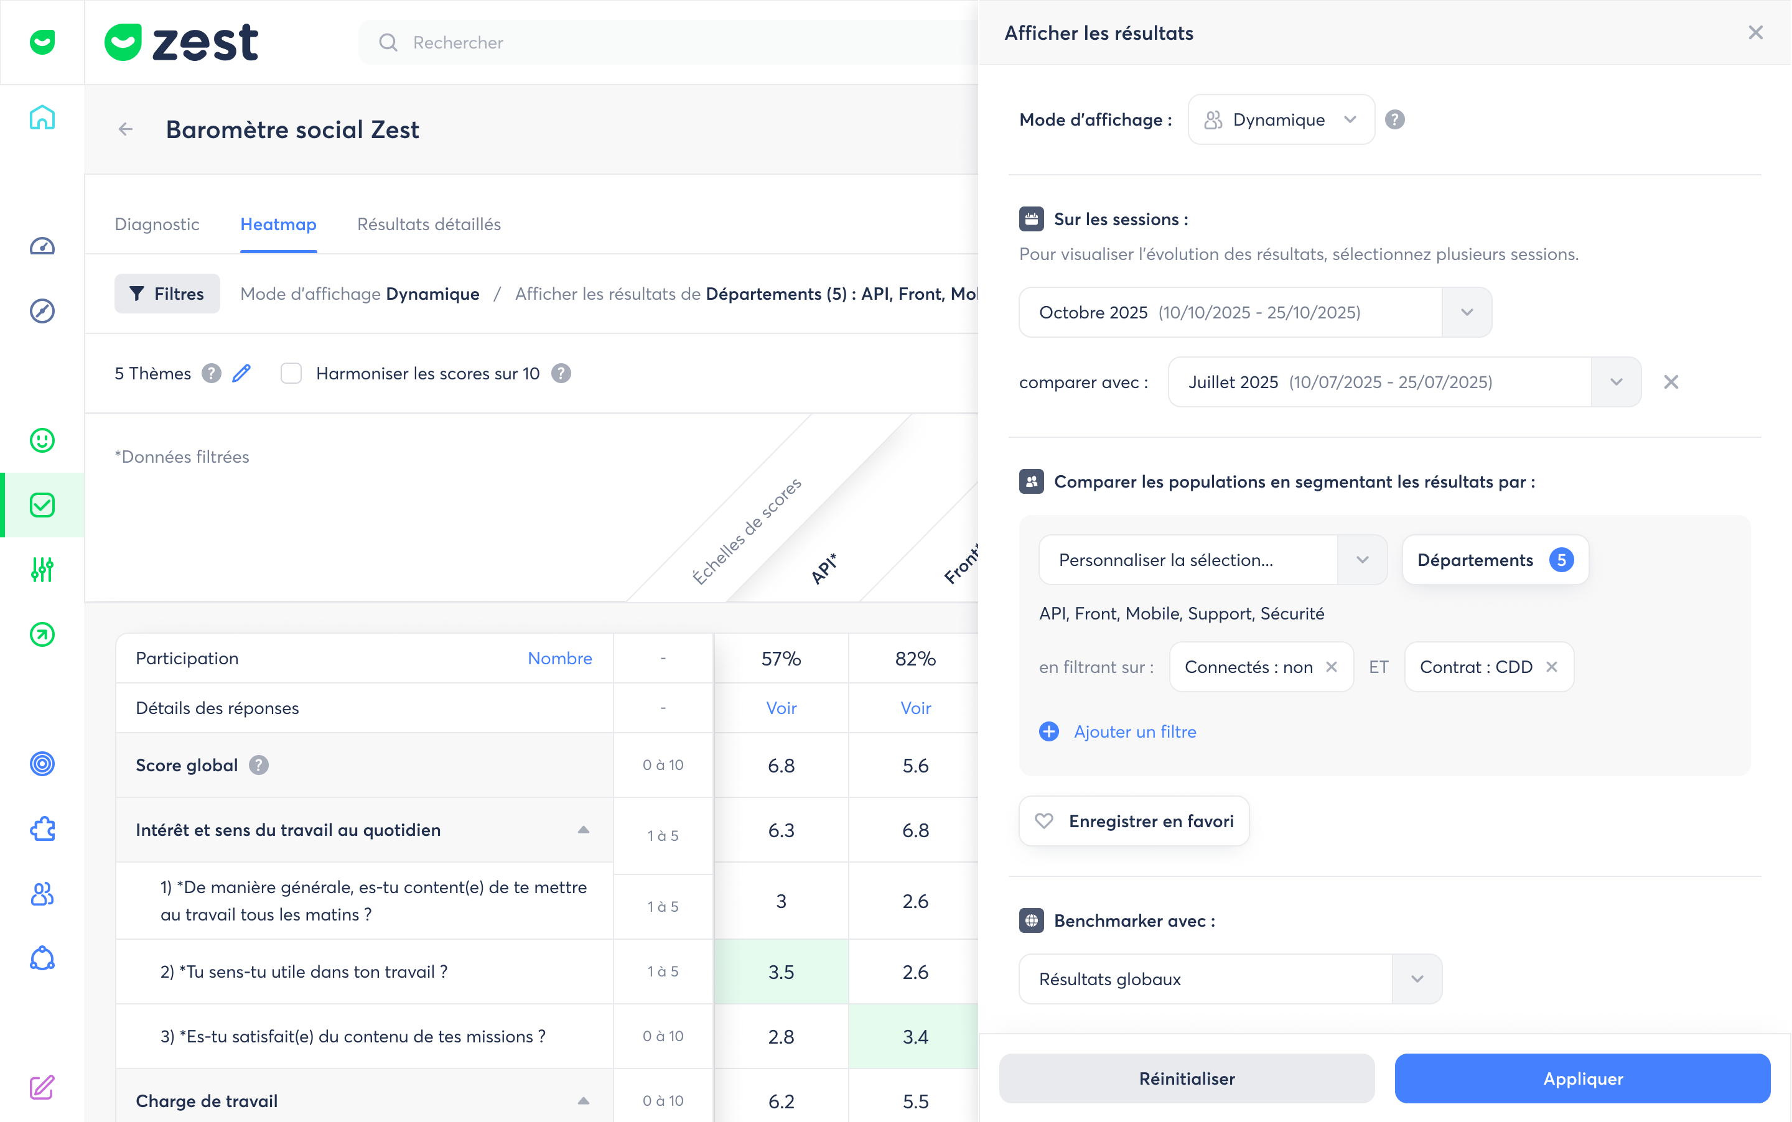Remove the Contrat : CDD filter
The width and height of the screenshot is (1792, 1122).
click(x=1551, y=667)
